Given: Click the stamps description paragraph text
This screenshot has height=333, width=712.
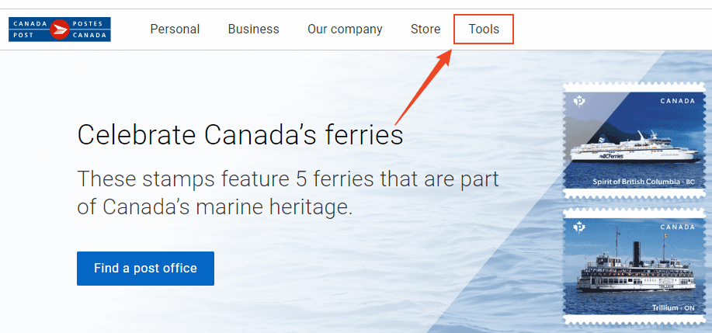Looking at the screenshot, I should [x=287, y=193].
